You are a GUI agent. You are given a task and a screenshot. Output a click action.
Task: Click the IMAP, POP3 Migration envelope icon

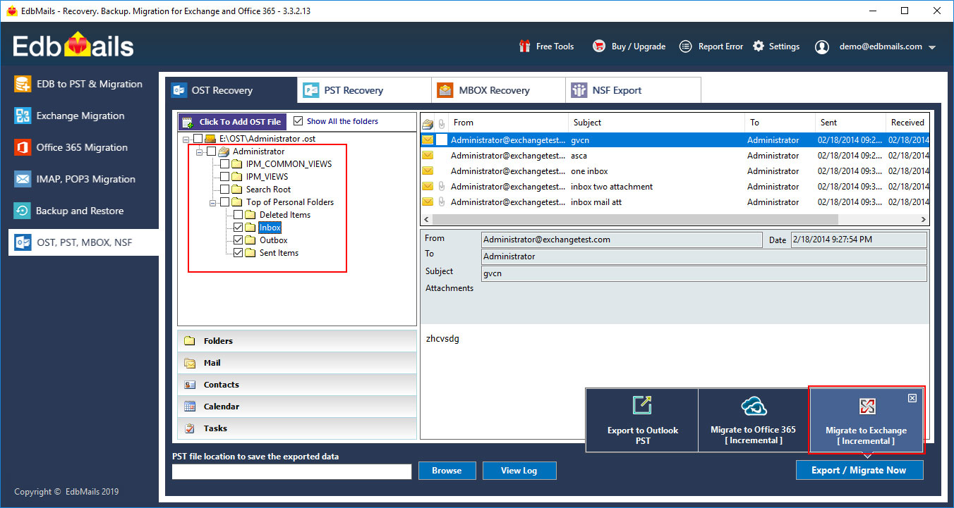coord(23,179)
